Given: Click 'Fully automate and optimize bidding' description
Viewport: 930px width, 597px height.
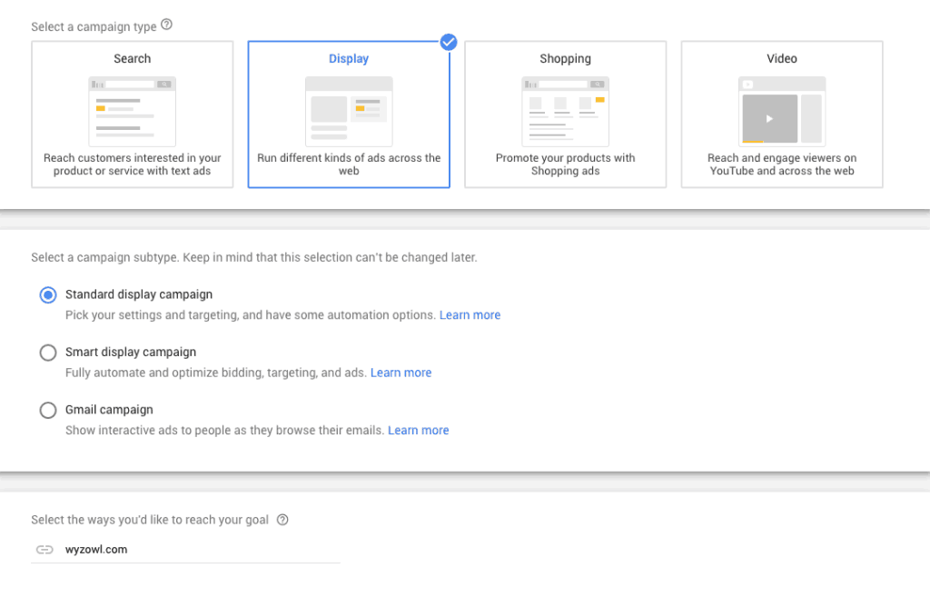Looking at the screenshot, I should point(216,373).
